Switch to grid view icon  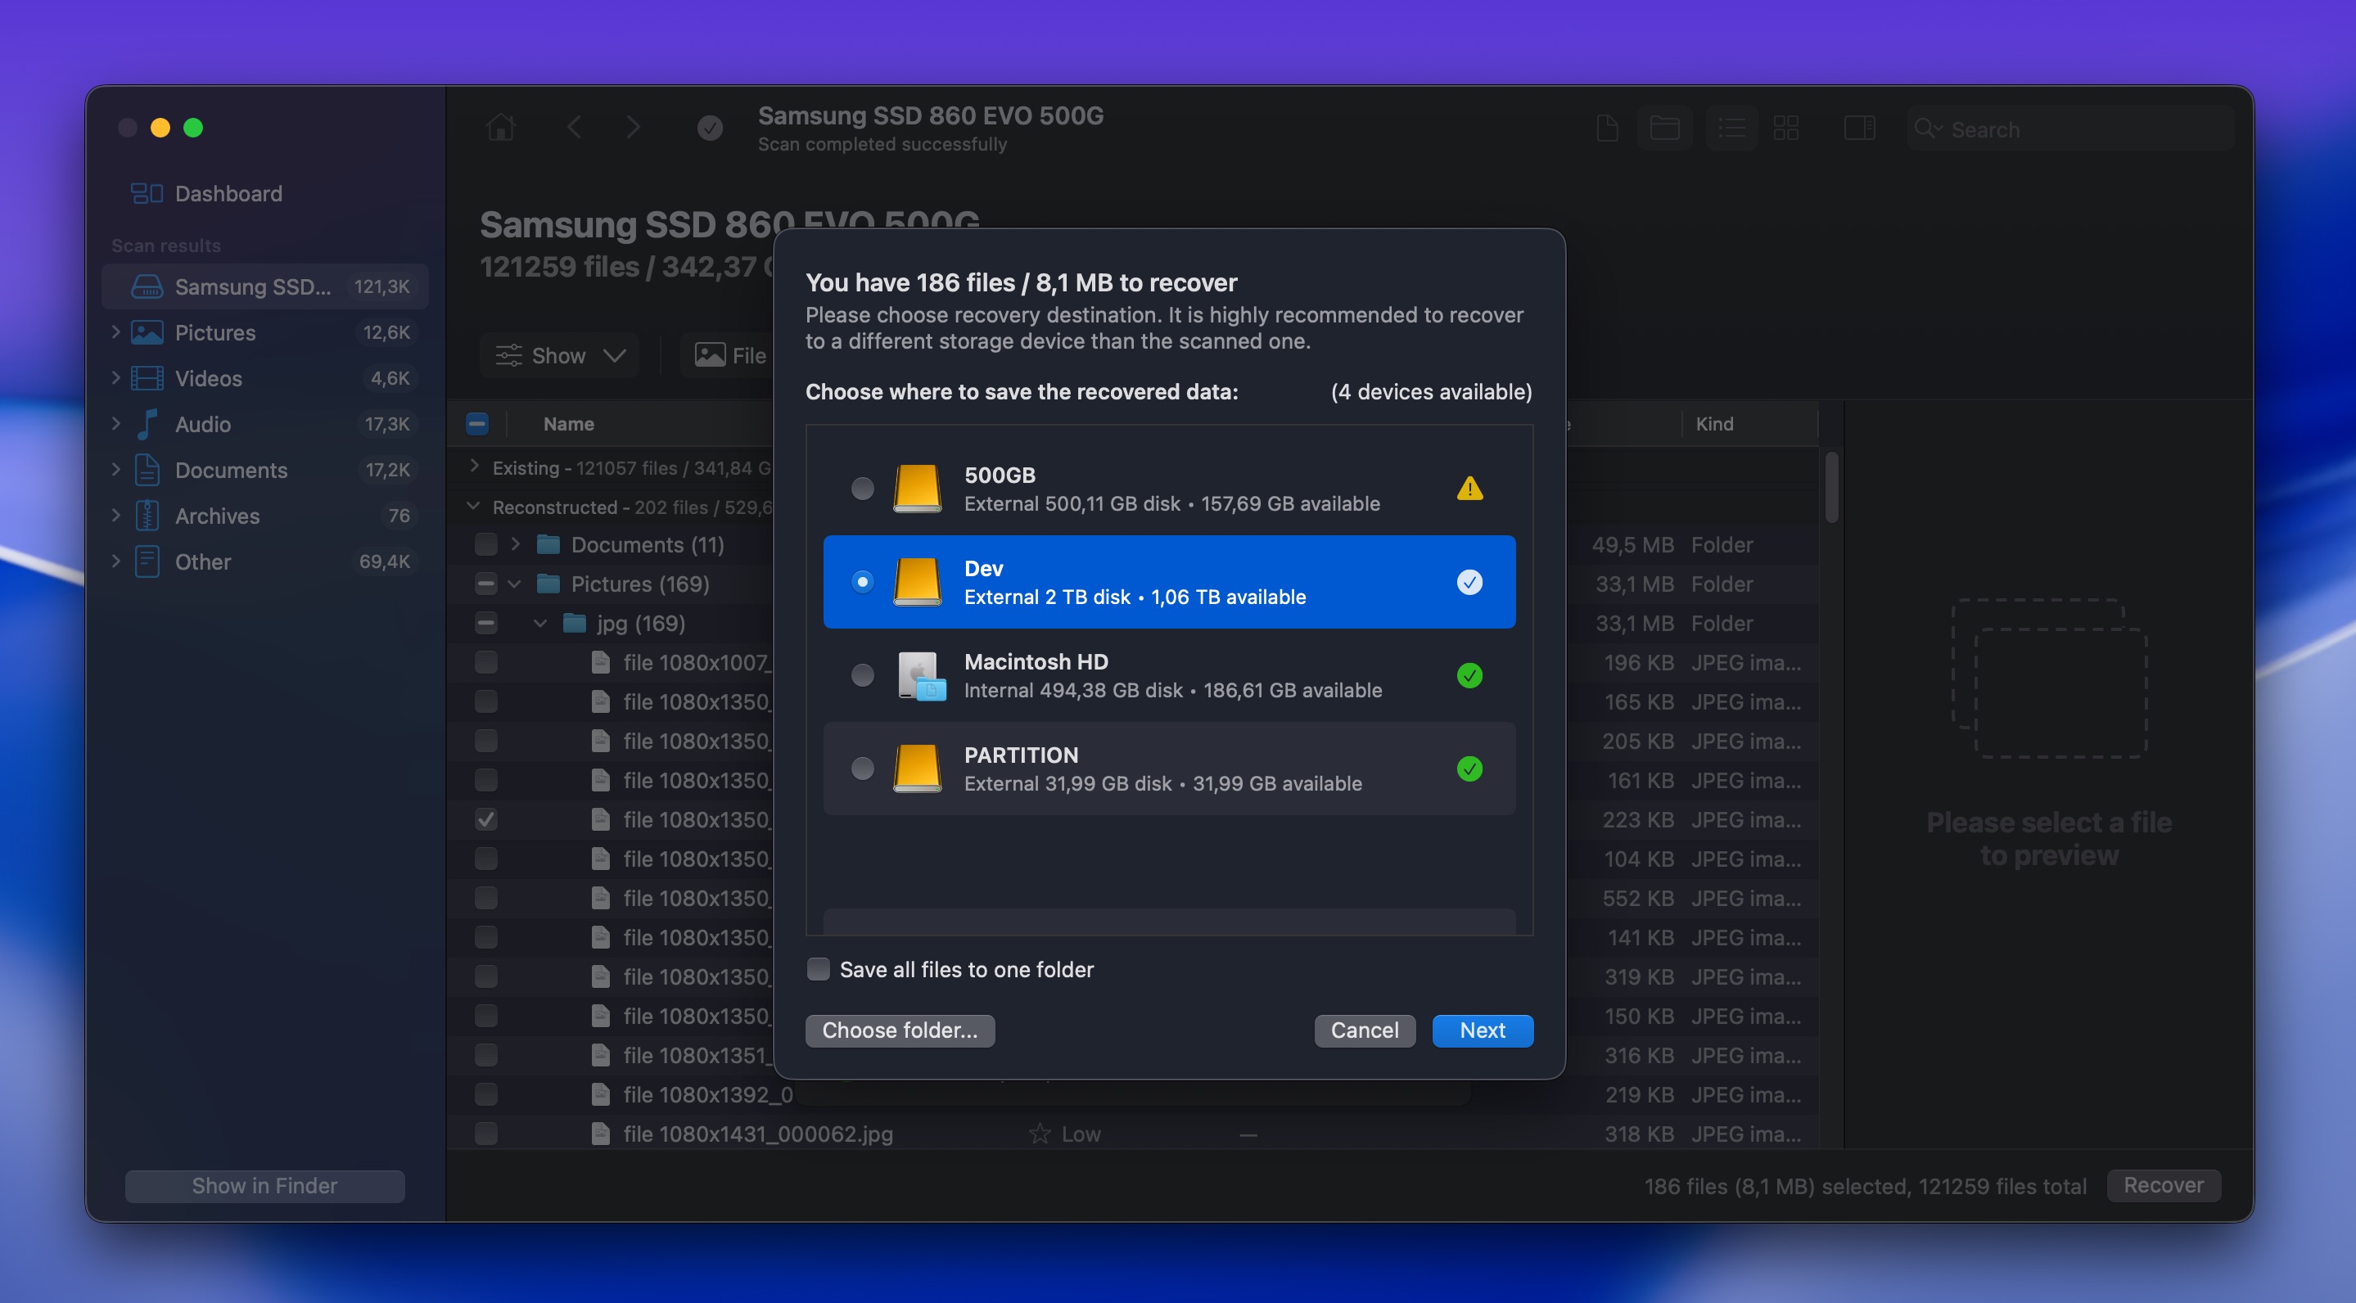point(1785,128)
